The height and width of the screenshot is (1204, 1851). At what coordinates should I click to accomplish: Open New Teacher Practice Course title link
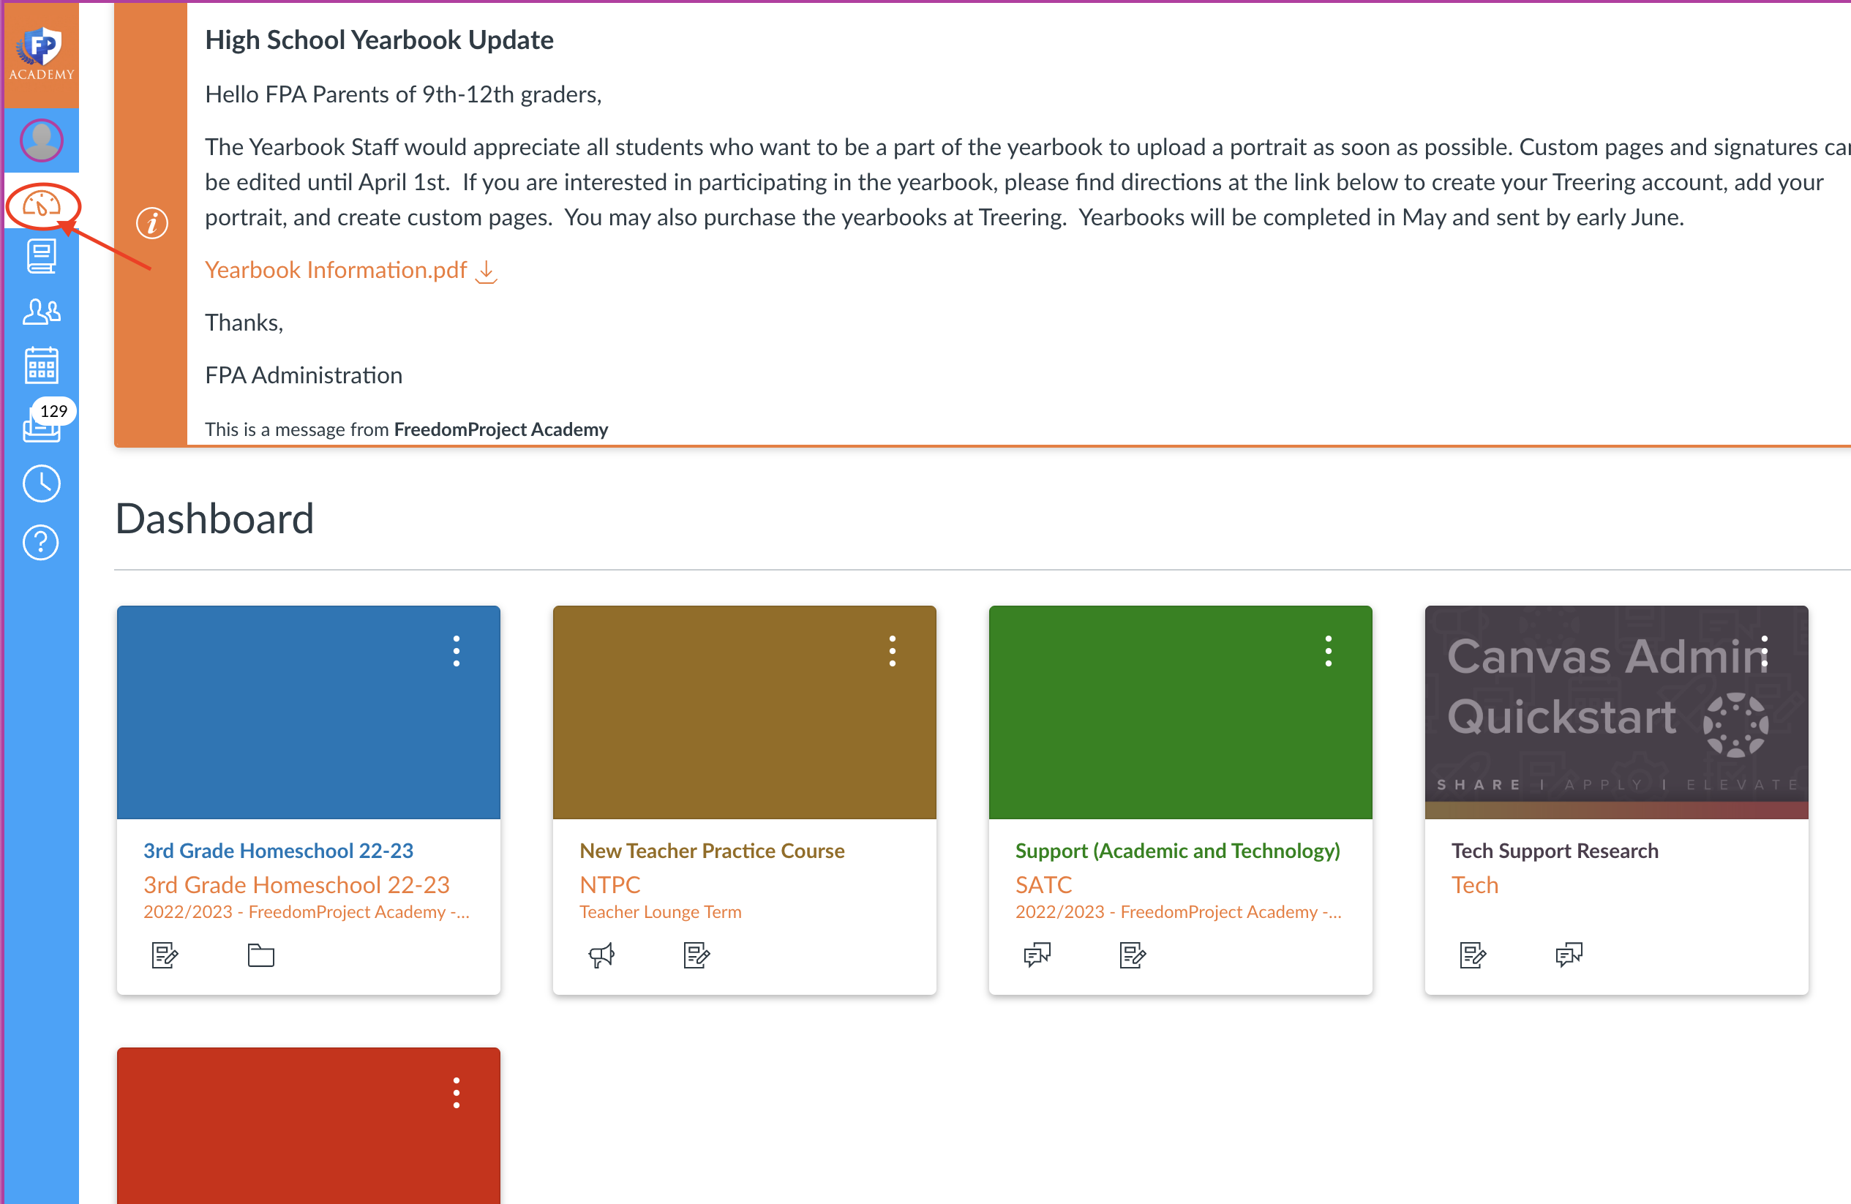pos(712,850)
